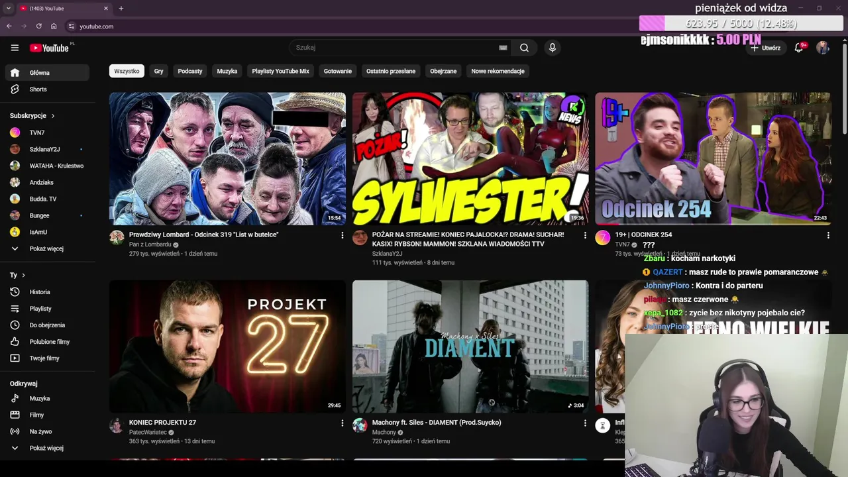848x477 pixels.
Task: Open Do obejrzenia watch later
Action: (46, 325)
